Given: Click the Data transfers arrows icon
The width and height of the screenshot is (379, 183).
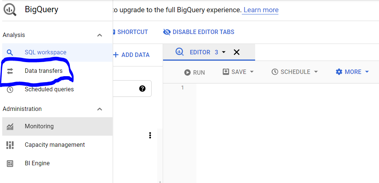Looking at the screenshot, I should (x=10, y=71).
